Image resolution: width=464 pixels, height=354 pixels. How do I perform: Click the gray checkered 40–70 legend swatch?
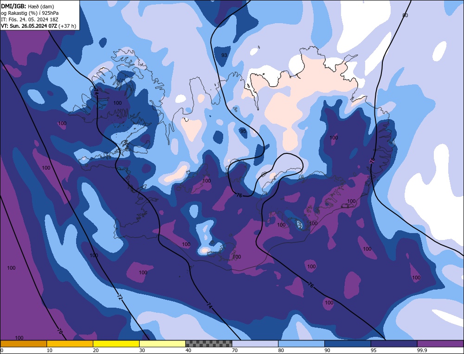click(x=209, y=343)
